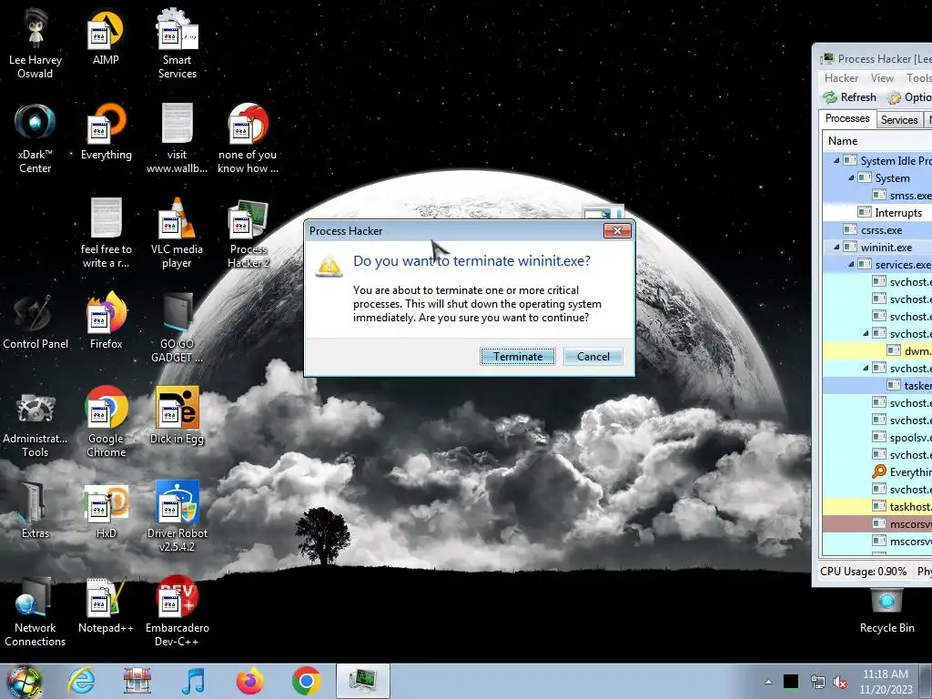Collapse the System process tree node

(851, 177)
